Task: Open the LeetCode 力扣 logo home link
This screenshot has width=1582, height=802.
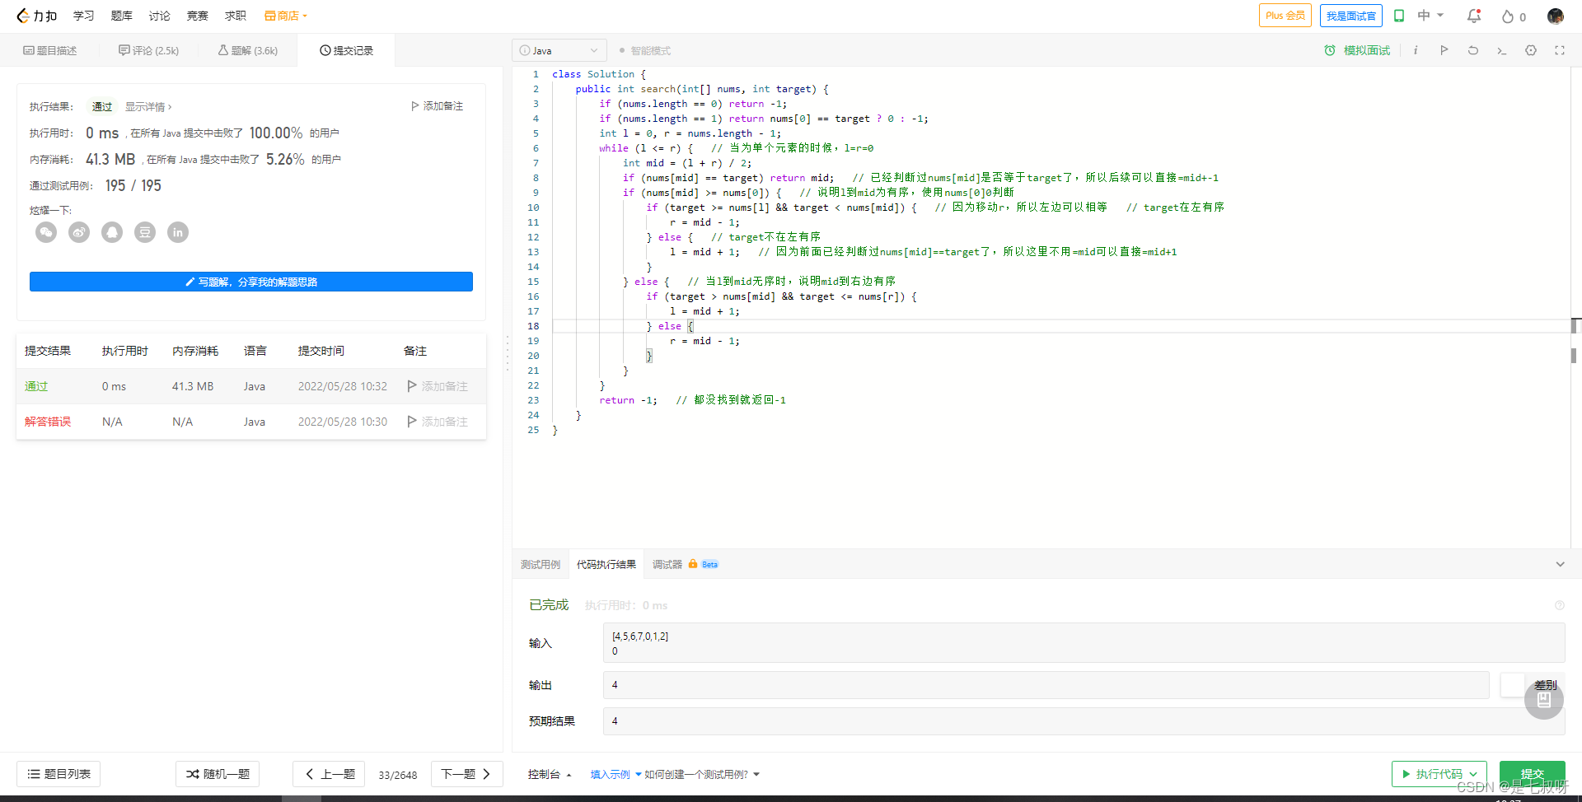Action: point(37,16)
